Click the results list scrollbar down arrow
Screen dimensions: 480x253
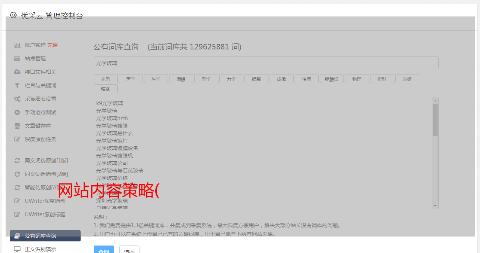(x=435, y=205)
